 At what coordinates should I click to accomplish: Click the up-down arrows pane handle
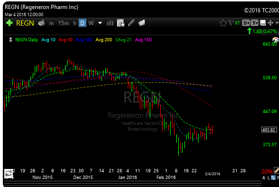10,40
